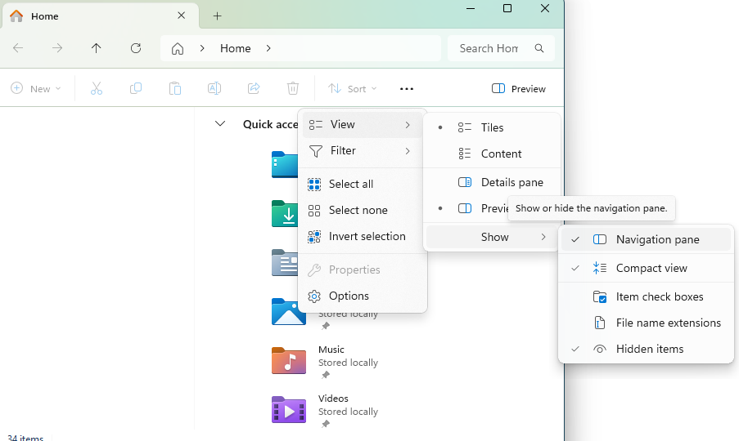Go back with the left arrow
This screenshot has height=441, width=739.
(x=18, y=48)
